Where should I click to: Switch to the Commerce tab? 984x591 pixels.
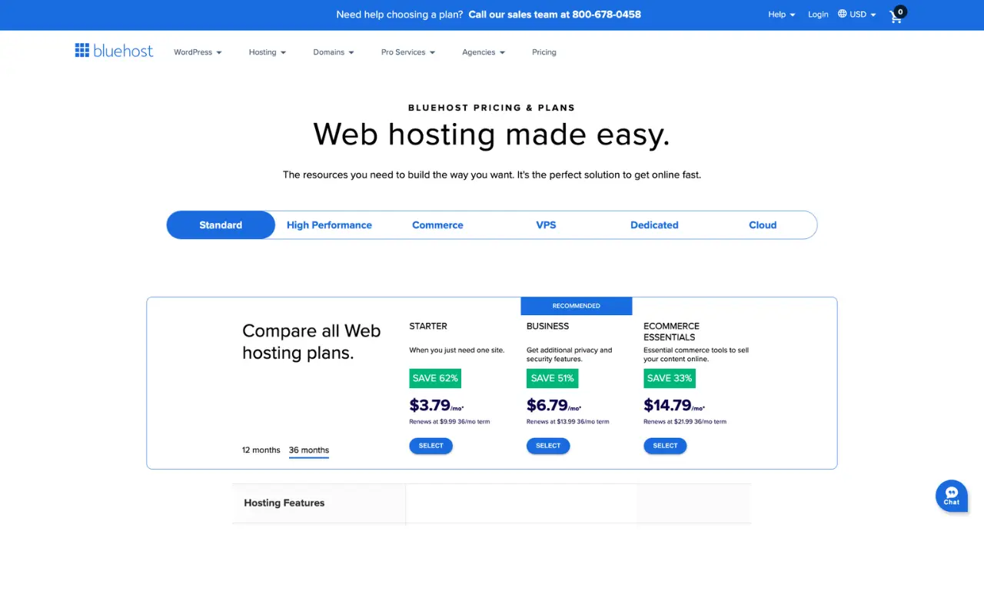pyautogui.click(x=437, y=225)
